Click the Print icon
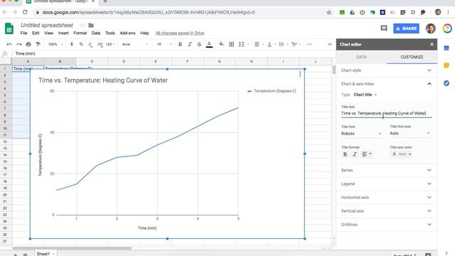 (x=28, y=44)
